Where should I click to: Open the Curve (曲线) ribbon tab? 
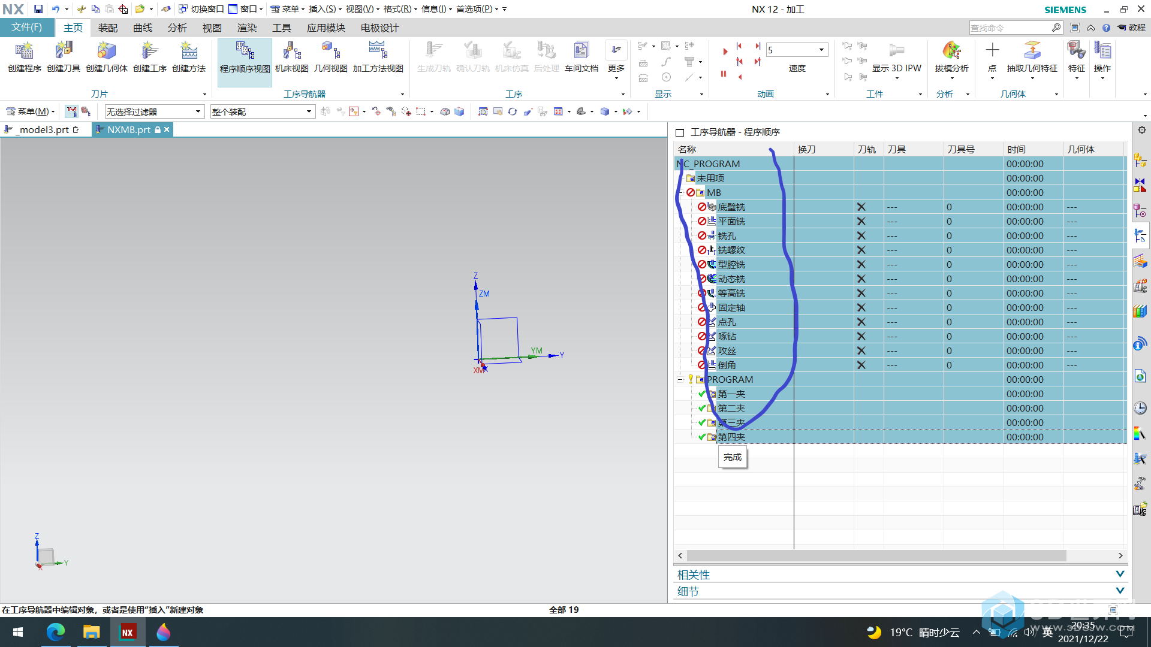143,28
